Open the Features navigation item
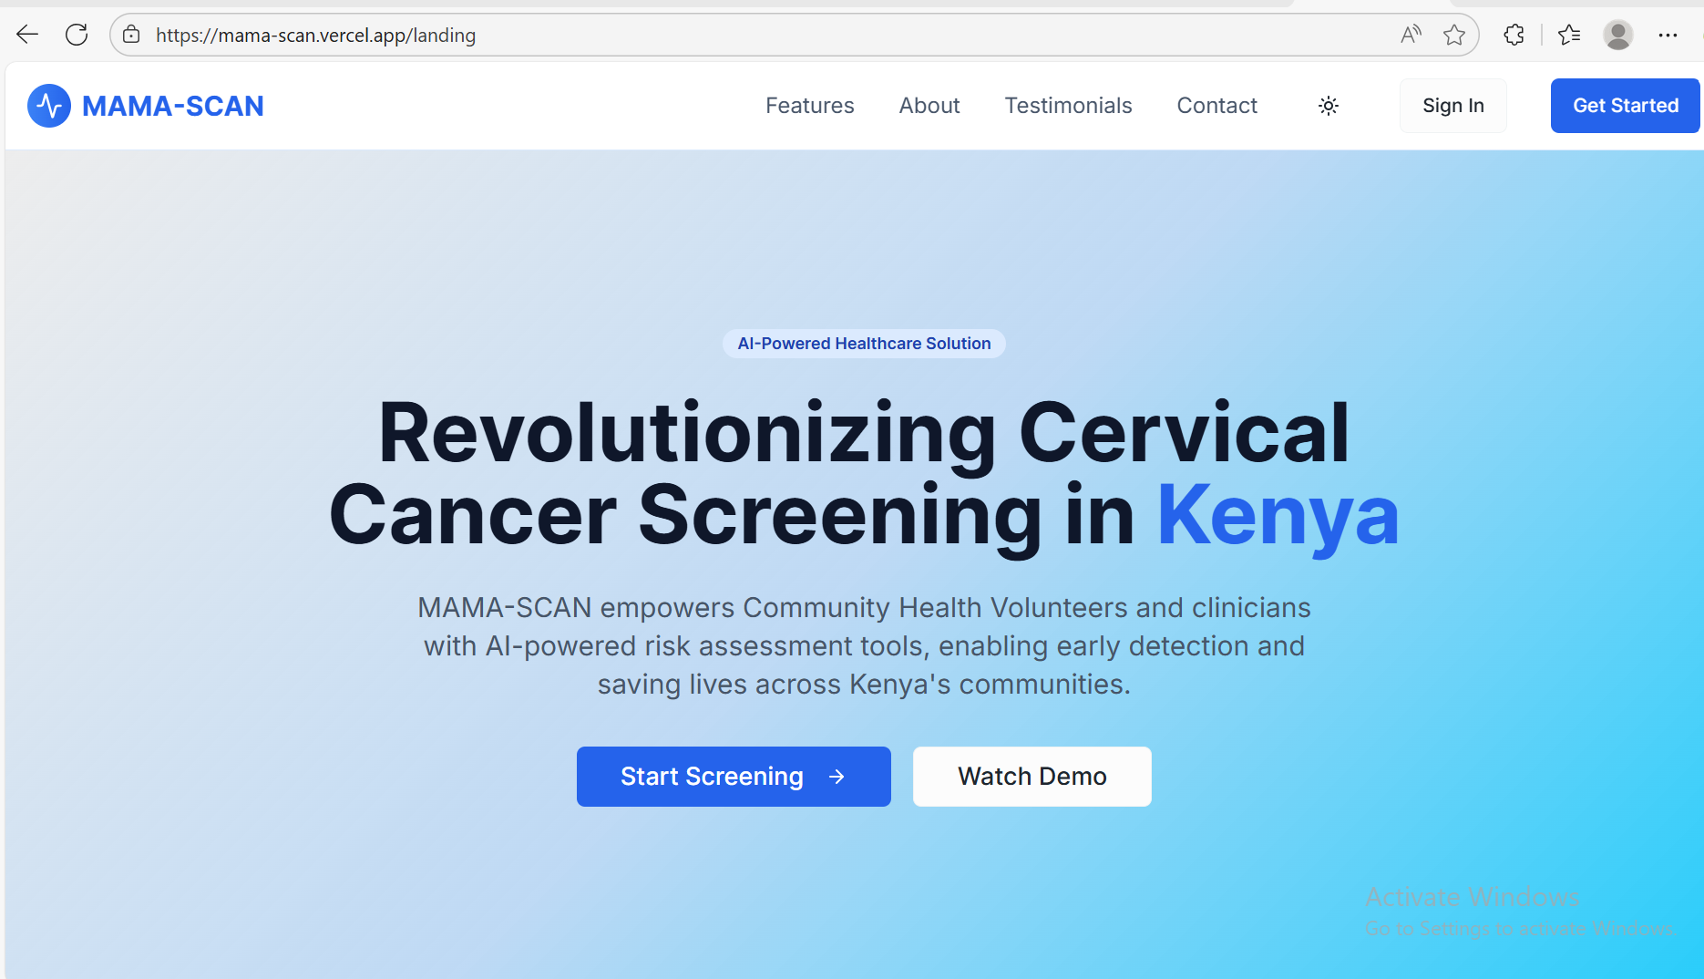1704x979 pixels. tap(809, 105)
